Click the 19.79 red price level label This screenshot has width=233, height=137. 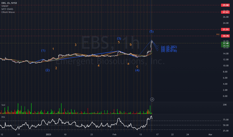(x=225, y=36)
